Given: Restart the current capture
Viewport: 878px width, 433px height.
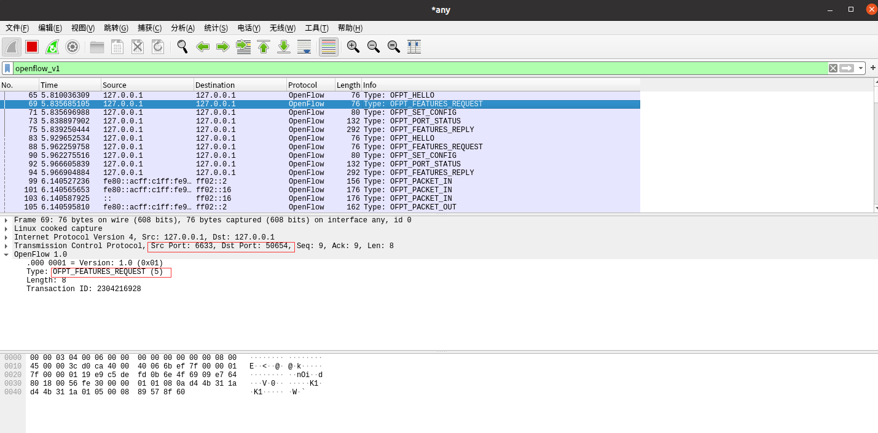Looking at the screenshot, I should click(52, 47).
